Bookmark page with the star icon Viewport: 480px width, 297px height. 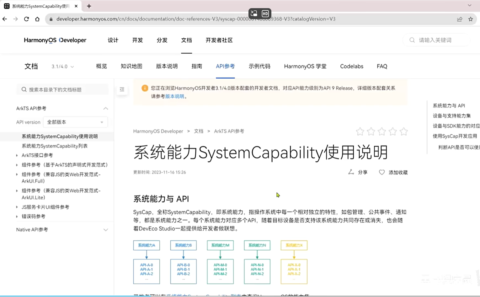[471, 19]
